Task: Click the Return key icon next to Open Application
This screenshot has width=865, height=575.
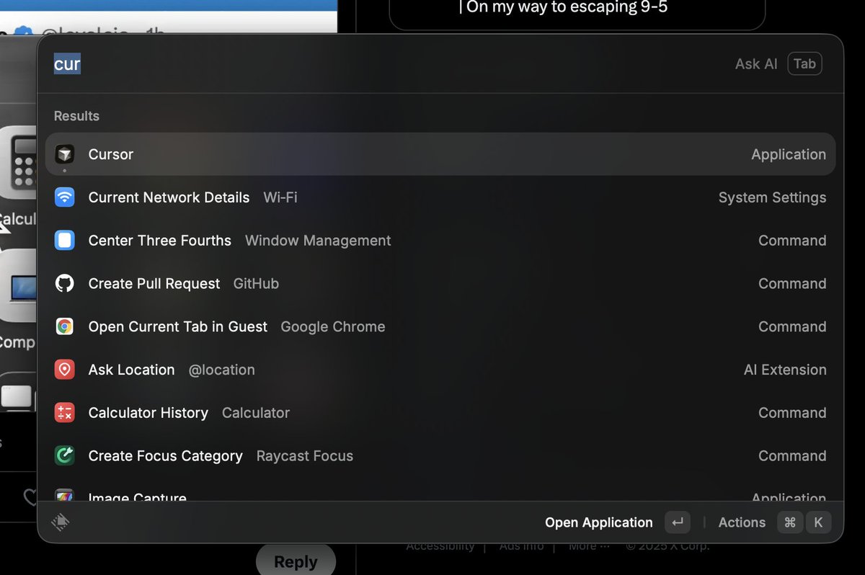Action: pos(678,522)
